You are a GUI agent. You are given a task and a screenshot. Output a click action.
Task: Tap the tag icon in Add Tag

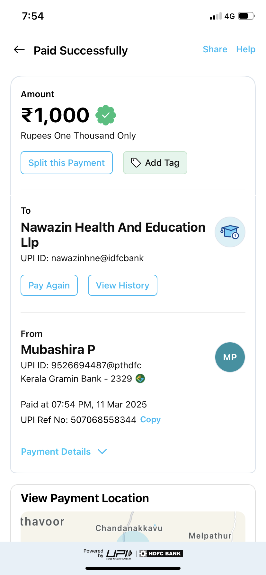[x=136, y=163]
